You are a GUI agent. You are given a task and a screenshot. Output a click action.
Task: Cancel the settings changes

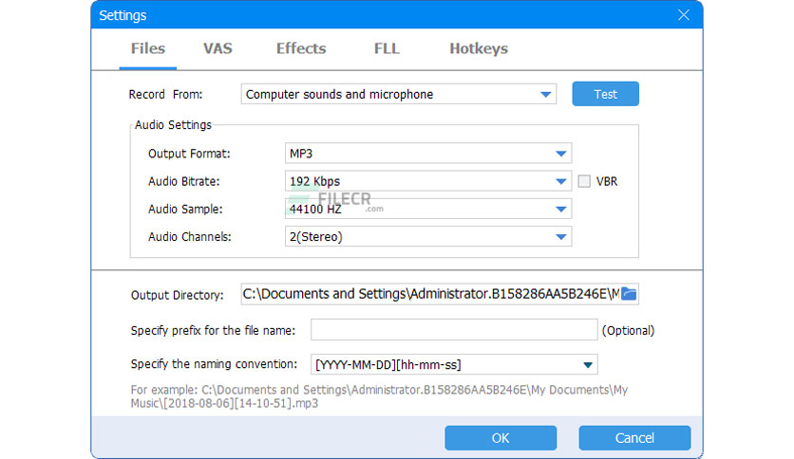pyautogui.click(x=634, y=438)
